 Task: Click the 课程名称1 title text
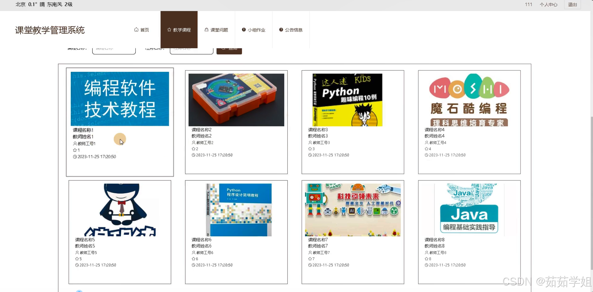click(83, 130)
